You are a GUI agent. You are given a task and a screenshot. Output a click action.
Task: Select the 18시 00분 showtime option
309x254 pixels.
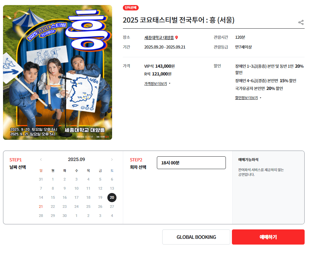tap(191, 163)
